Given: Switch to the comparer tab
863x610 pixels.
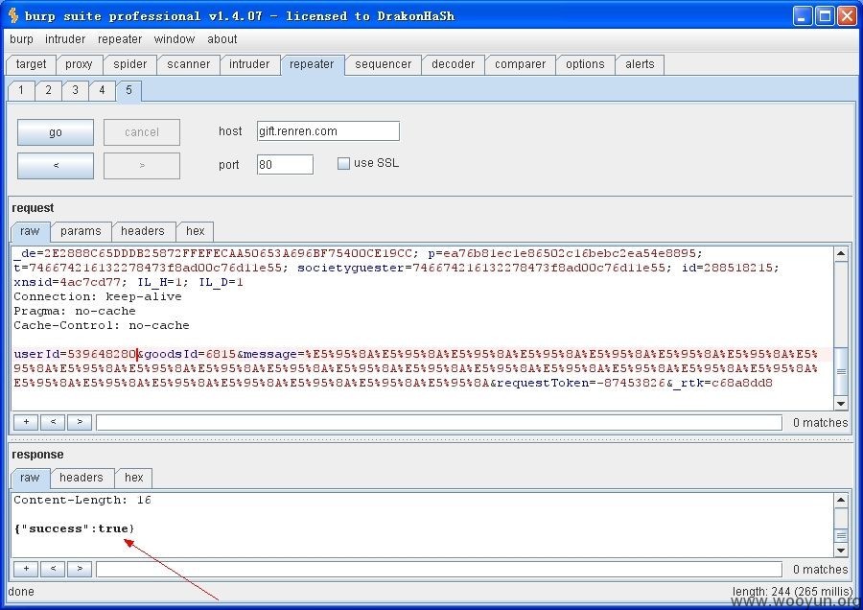Looking at the screenshot, I should (x=520, y=64).
